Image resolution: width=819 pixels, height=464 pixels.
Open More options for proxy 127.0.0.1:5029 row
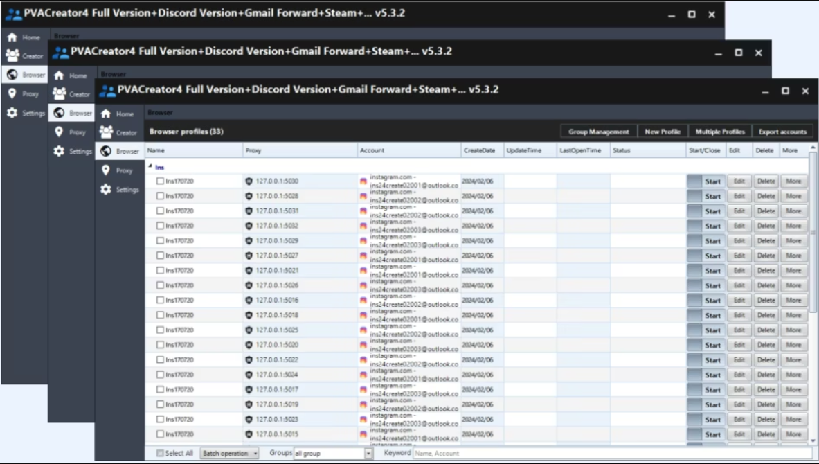pos(793,241)
